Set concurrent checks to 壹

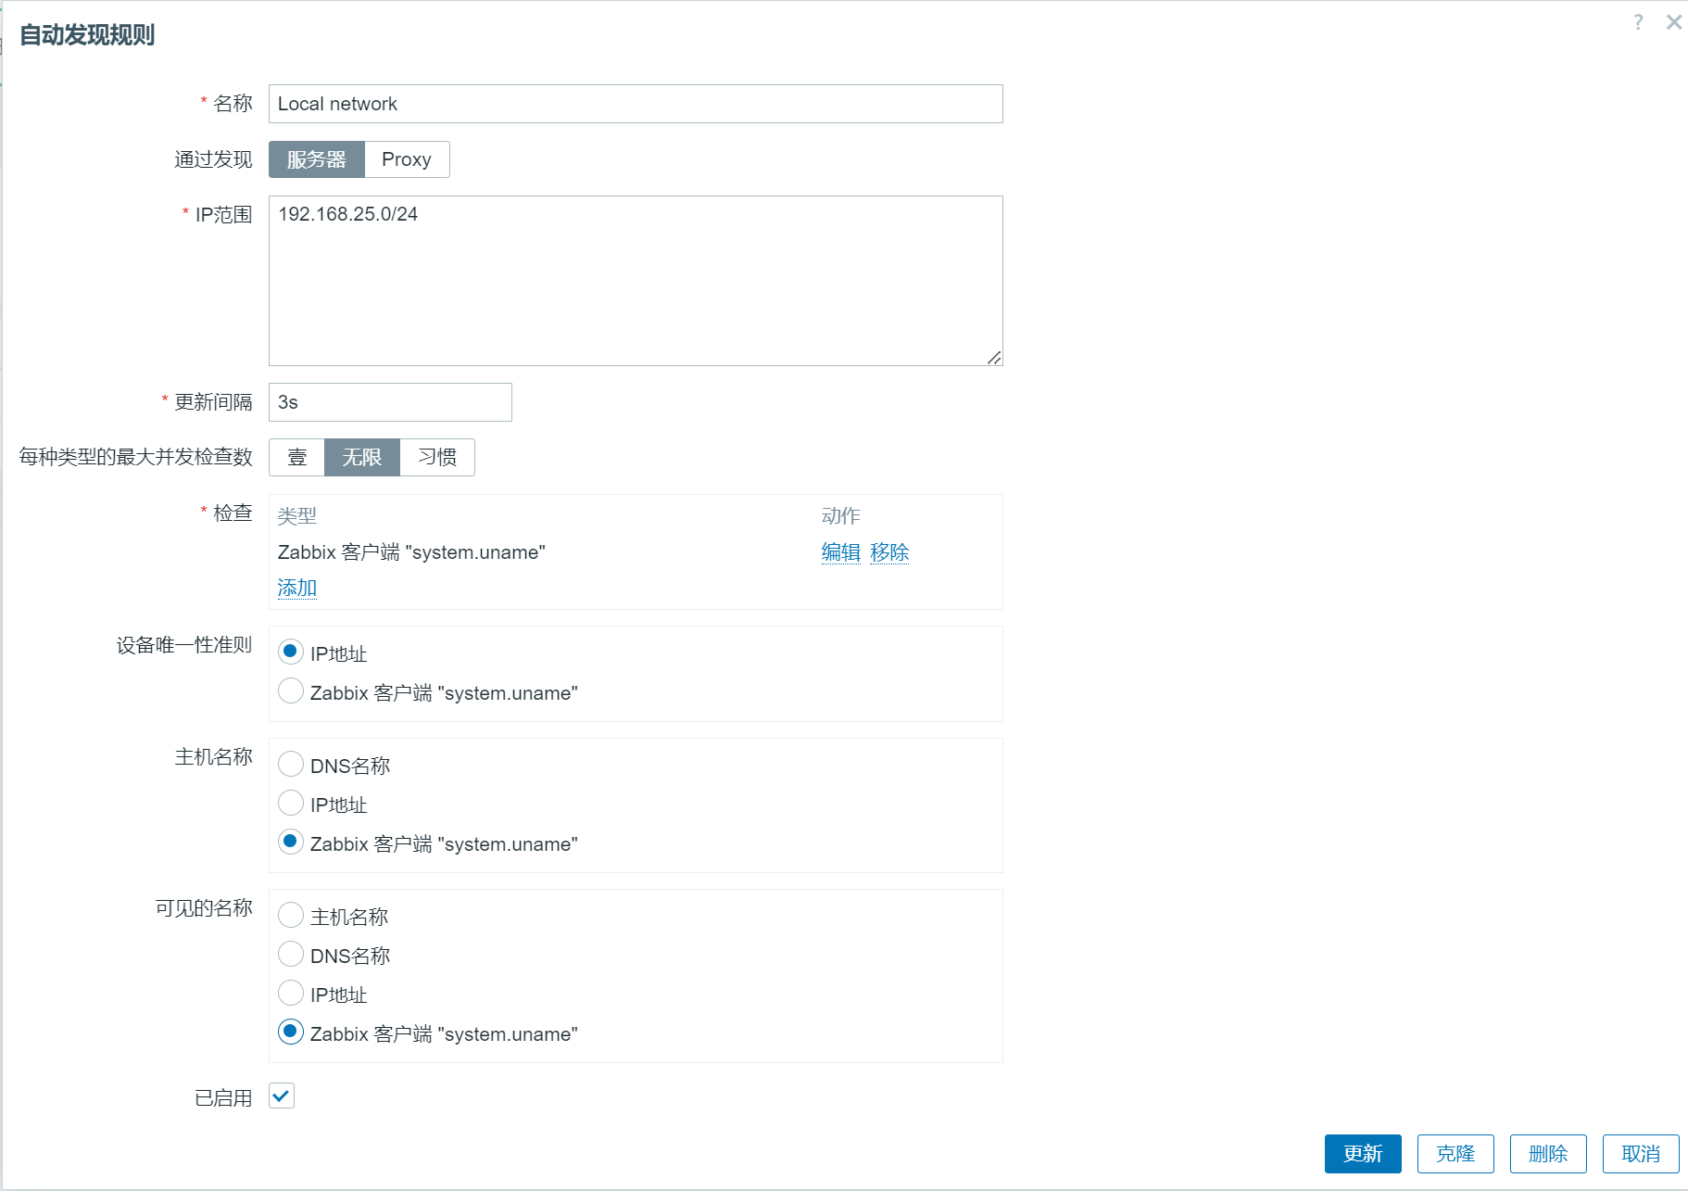[296, 457]
